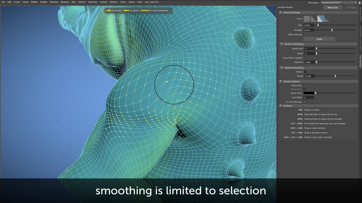
Task: Open the Skin menu
Action: [73, 2]
